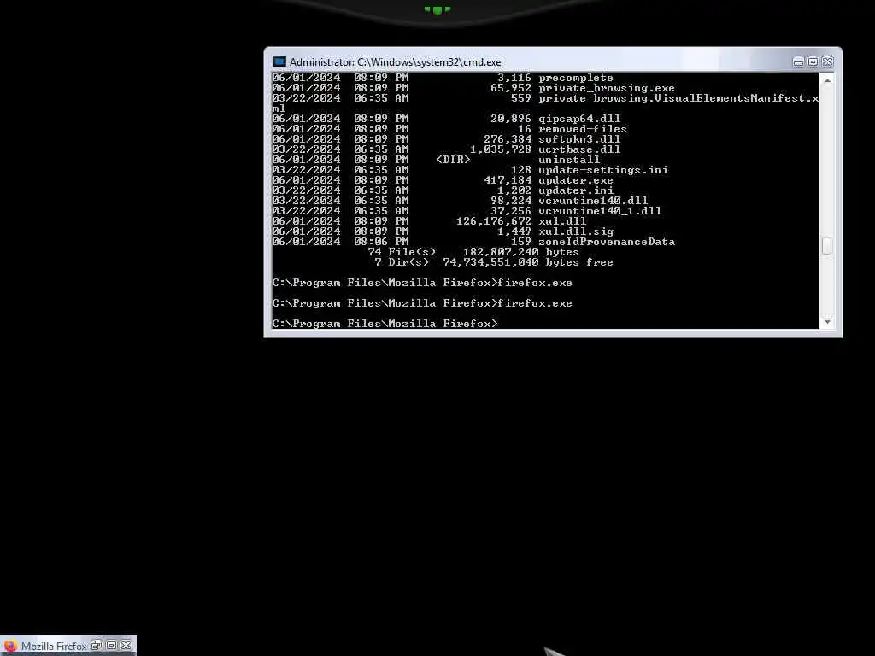
Task: Click the uninstall directory name
Action: point(568,160)
